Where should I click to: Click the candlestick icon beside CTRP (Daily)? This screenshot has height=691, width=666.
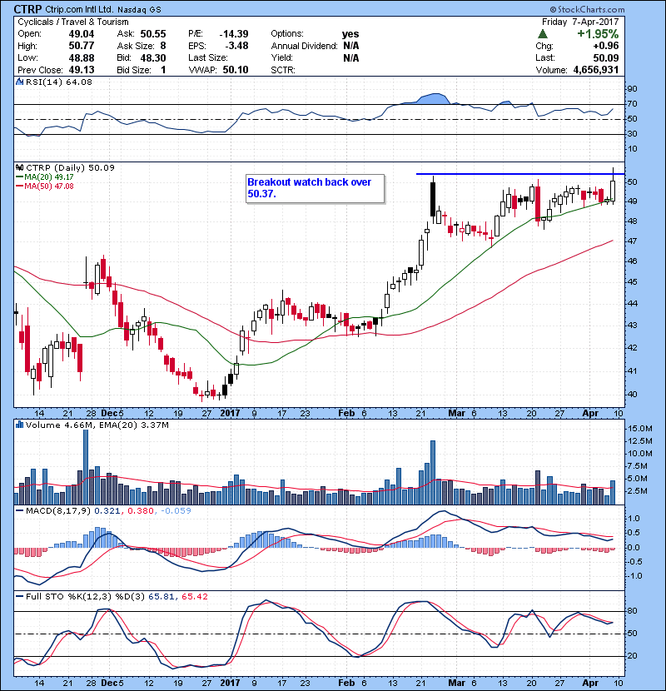[20, 168]
